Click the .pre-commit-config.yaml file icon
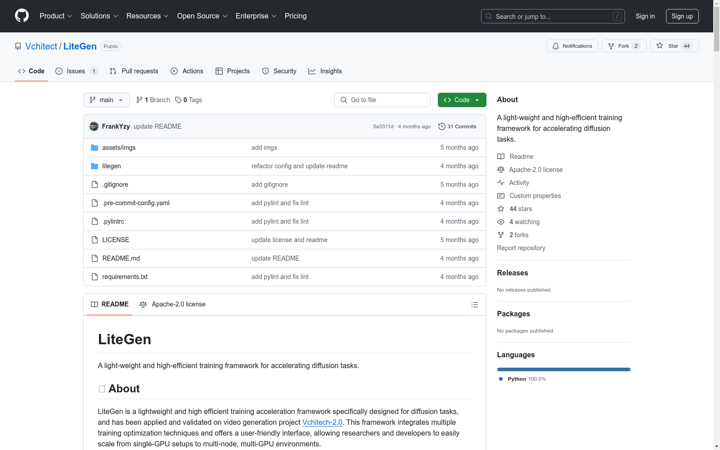Image resolution: width=720 pixels, height=450 pixels. click(x=94, y=203)
